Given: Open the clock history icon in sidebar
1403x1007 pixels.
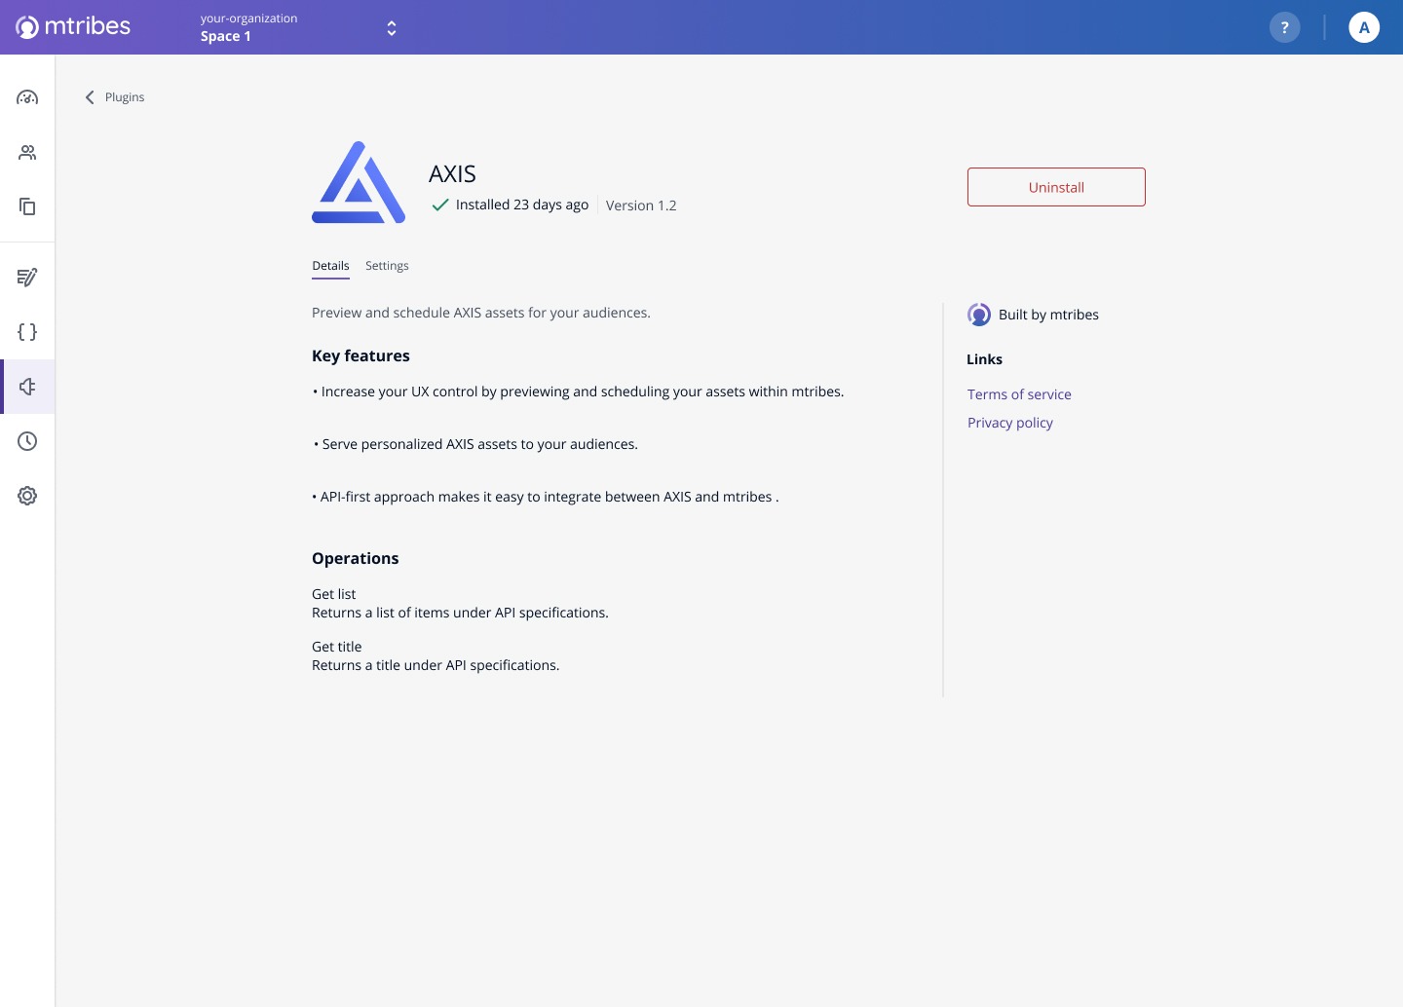Looking at the screenshot, I should (27, 441).
